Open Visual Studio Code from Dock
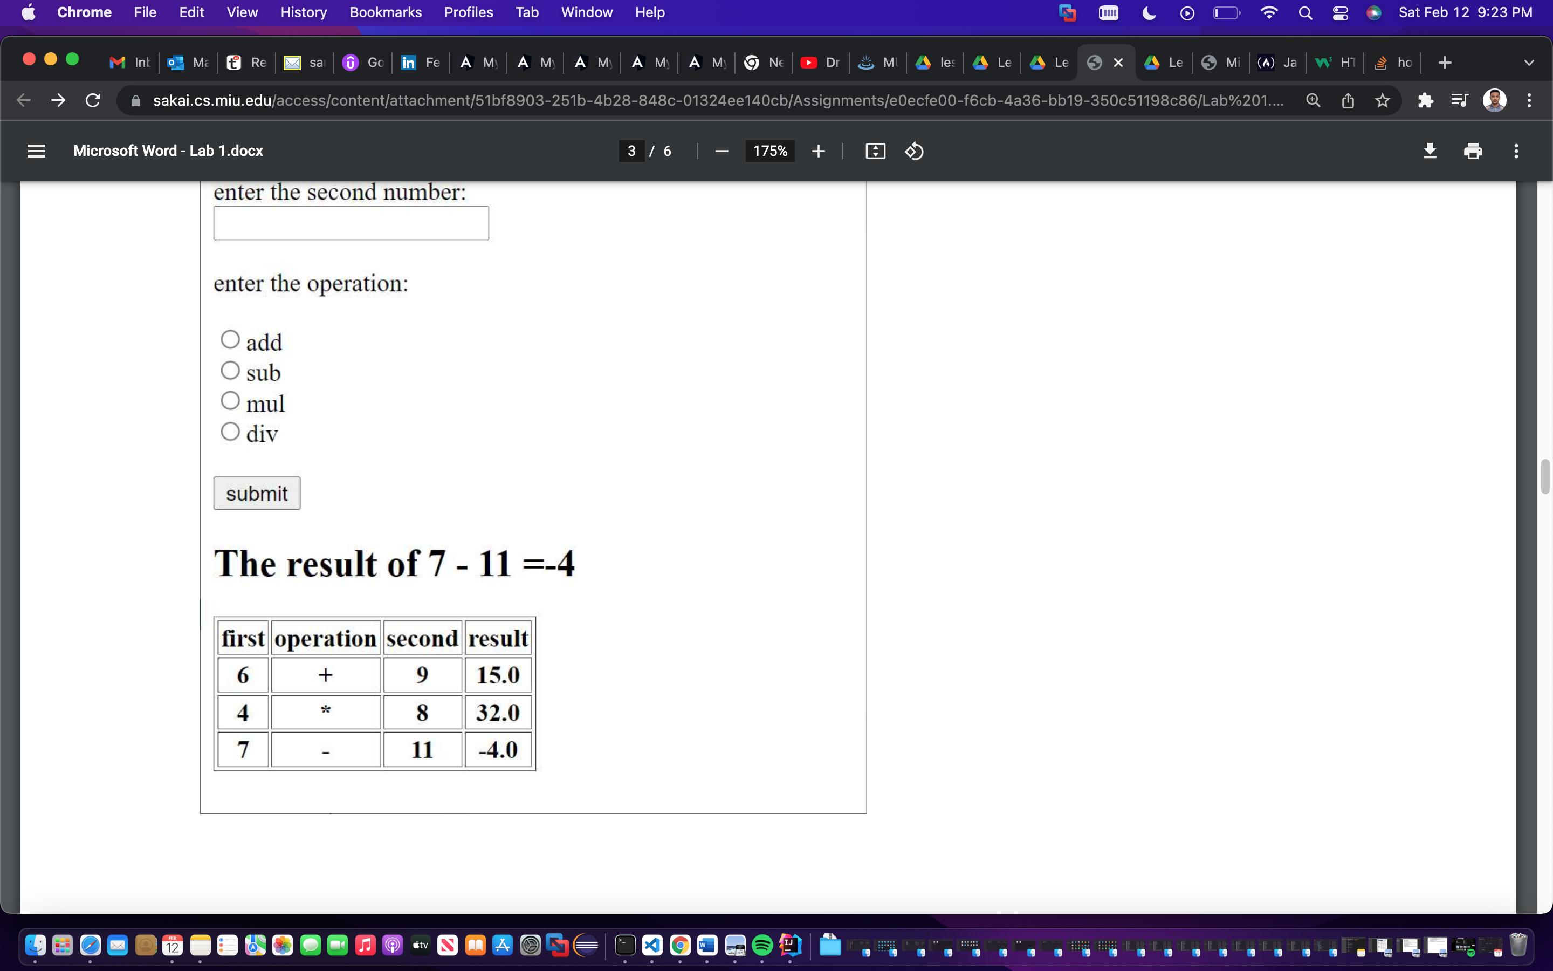 (x=652, y=945)
